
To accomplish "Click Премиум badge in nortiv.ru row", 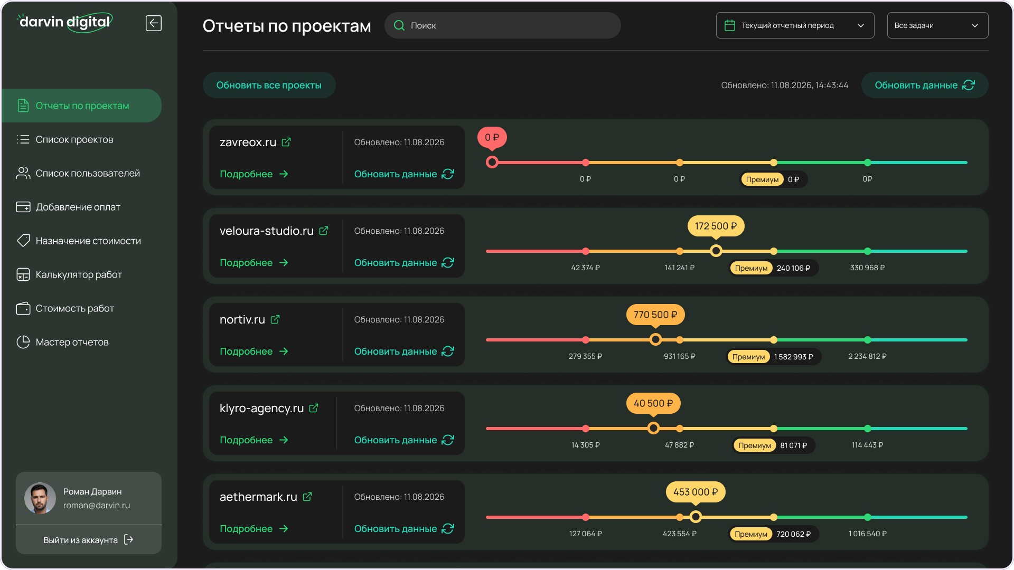I will (748, 357).
